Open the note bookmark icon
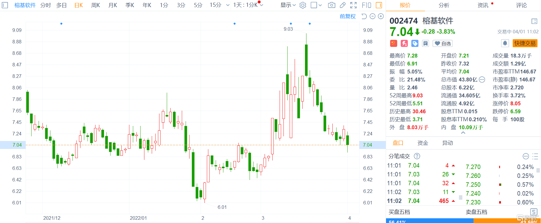Viewport: 541px width, 223px height. 425,43
